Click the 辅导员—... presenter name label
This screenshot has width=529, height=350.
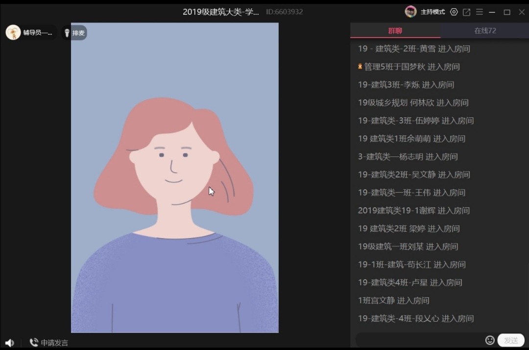pos(37,33)
